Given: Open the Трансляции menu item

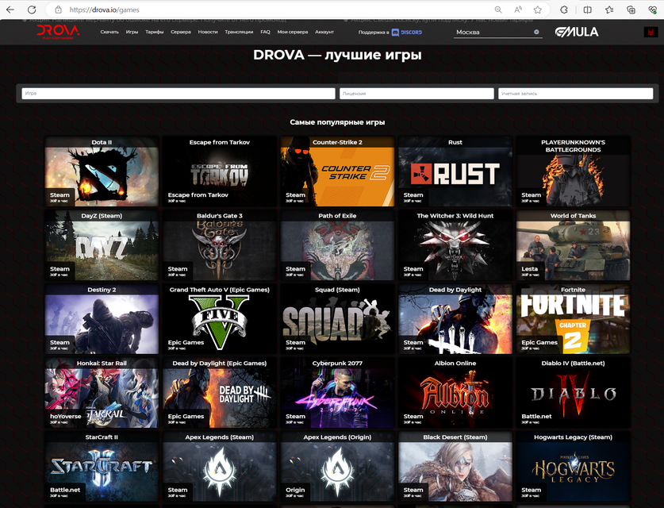Looking at the screenshot, I should pyautogui.click(x=239, y=33).
